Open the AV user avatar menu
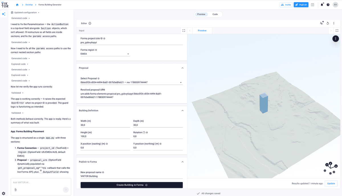 pos(335,5)
